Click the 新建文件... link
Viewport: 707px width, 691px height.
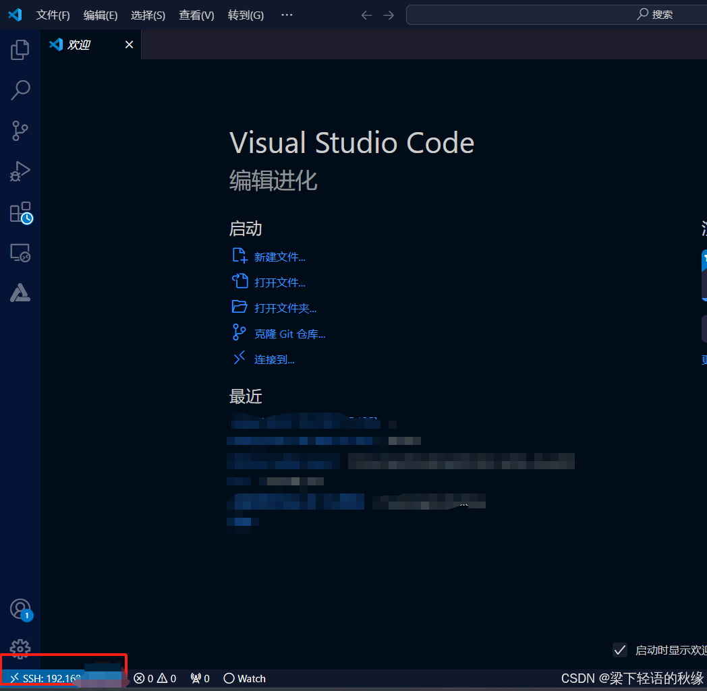[279, 258]
